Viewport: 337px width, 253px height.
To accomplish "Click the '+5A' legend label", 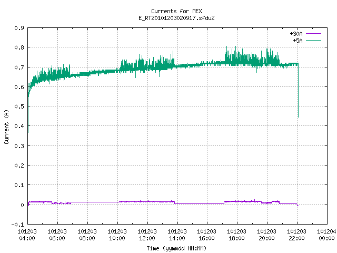I will tap(298, 41).
